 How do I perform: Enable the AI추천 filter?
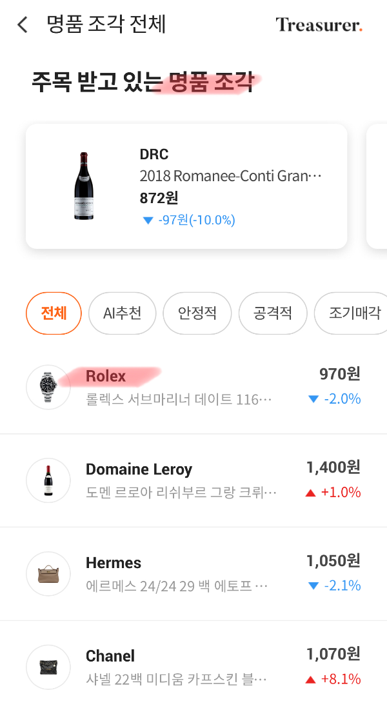tap(122, 313)
